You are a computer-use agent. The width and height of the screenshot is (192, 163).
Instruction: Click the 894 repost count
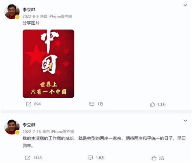pos(37,104)
